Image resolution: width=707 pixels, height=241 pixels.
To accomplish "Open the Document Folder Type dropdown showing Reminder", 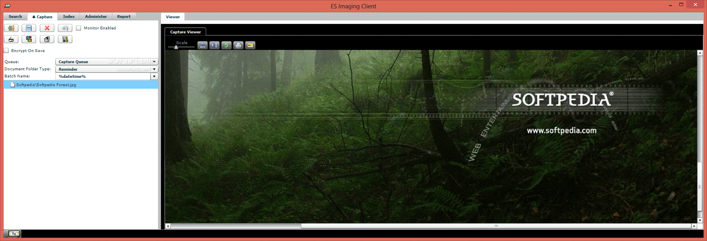I will pyautogui.click(x=107, y=69).
